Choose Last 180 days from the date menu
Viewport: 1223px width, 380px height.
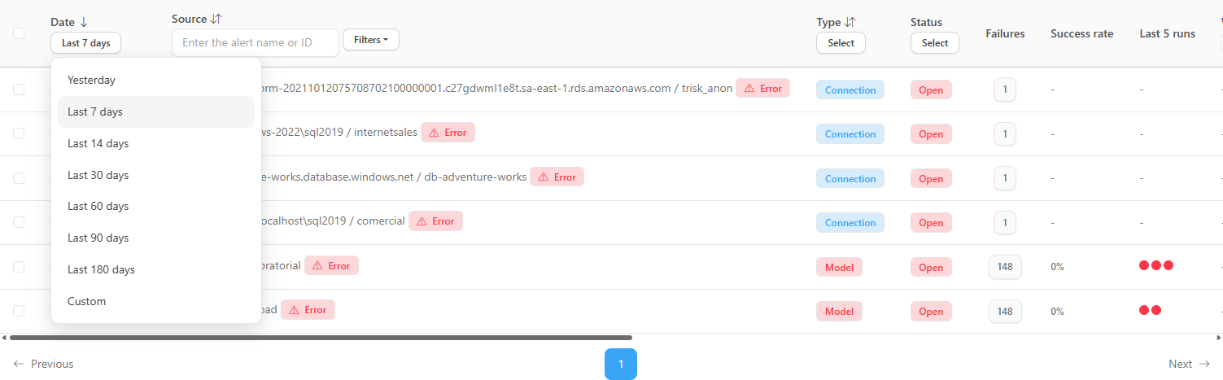[156, 269]
